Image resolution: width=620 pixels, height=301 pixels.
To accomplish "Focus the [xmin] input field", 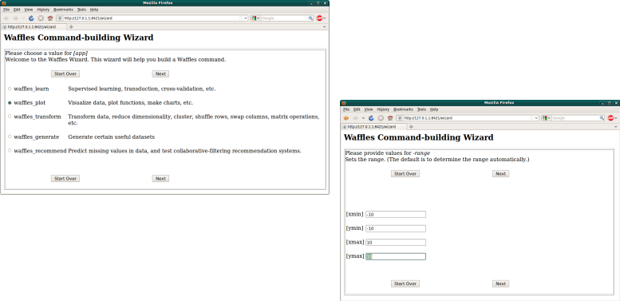I will tap(396, 215).
